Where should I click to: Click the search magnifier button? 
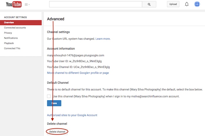[x=149, y=4]
